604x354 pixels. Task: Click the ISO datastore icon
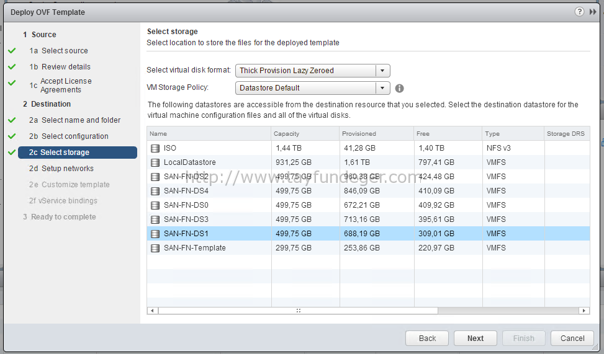(x=155, y=148)
